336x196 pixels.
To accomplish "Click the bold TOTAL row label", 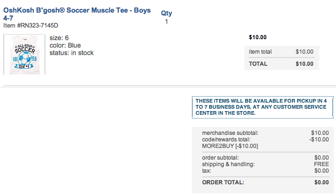I will tap(258, 64).
